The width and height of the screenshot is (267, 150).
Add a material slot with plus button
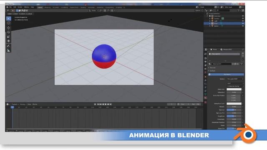pyautogui.click(x=243, y=54)
